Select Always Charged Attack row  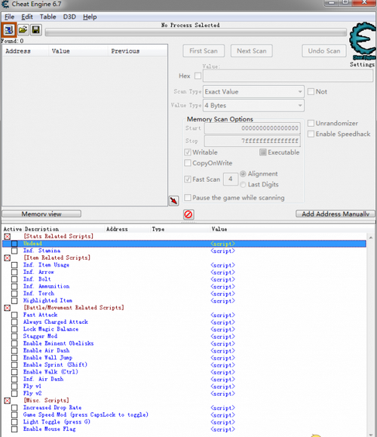184,322
